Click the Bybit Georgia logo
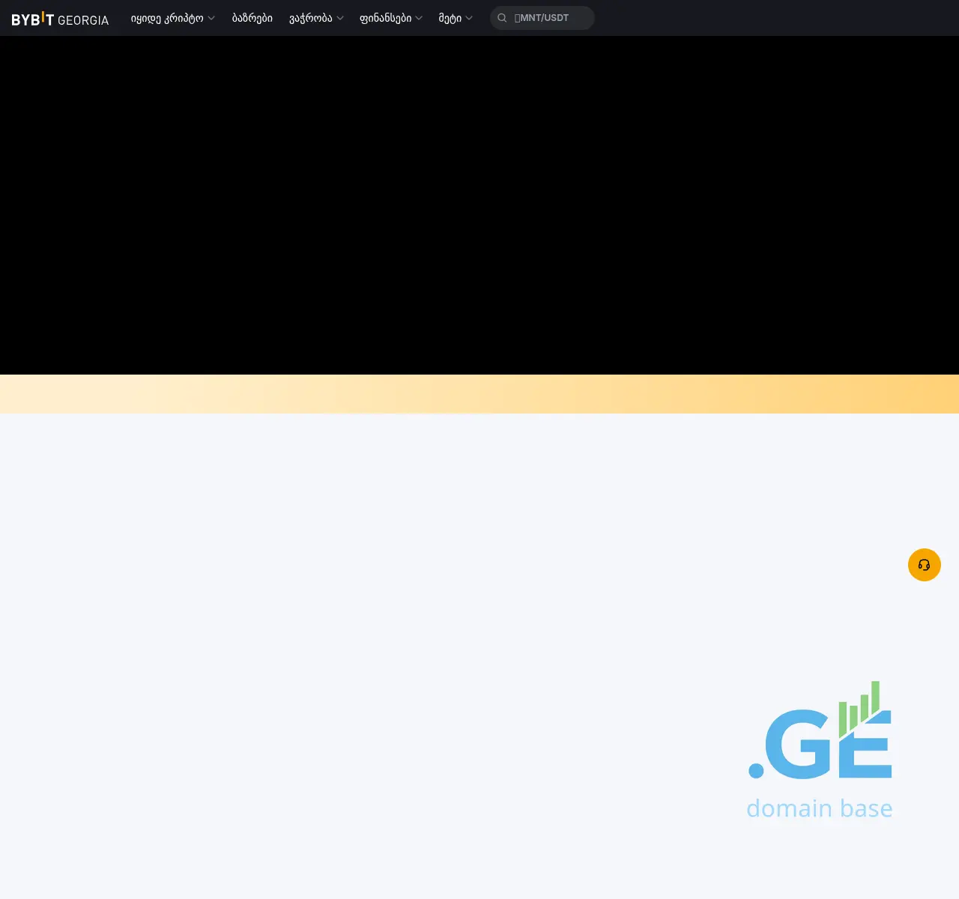 pos(60,18)
